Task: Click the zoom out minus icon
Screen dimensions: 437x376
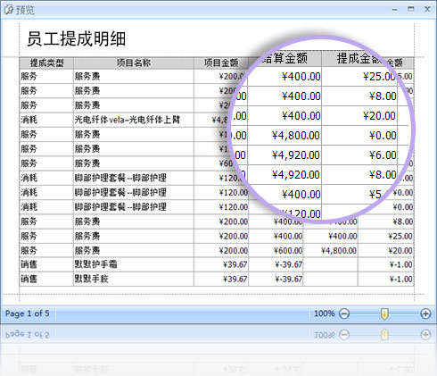Action: (x=344, y=313)
